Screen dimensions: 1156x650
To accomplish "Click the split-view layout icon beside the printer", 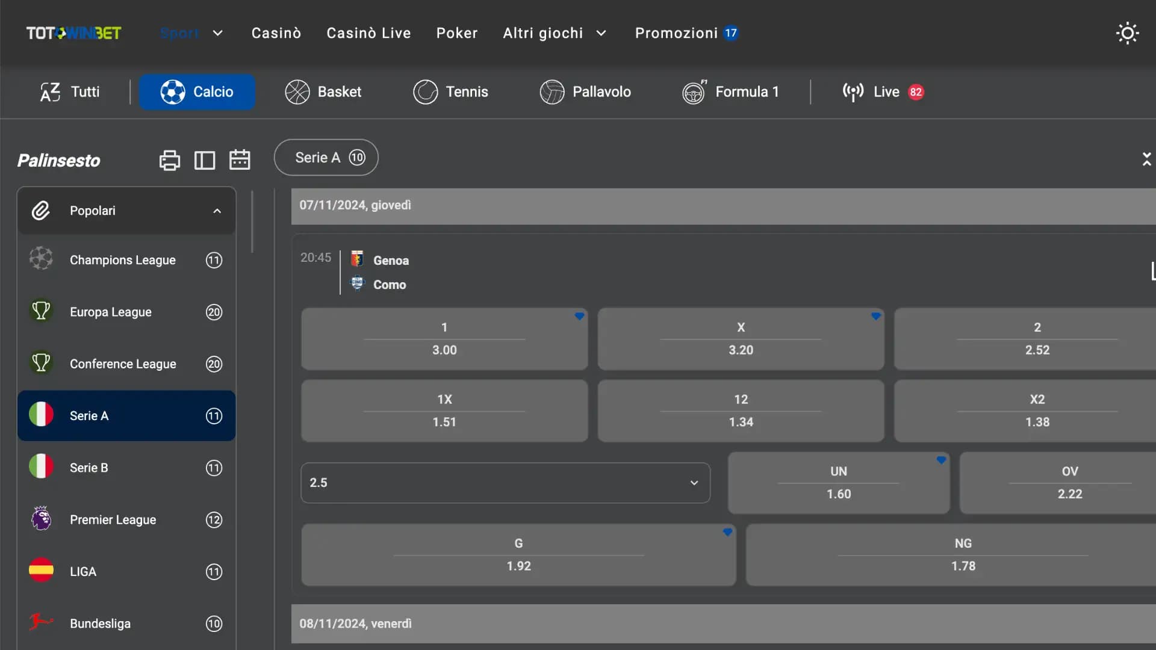I will pyautogui.click(x=205, y=159).
